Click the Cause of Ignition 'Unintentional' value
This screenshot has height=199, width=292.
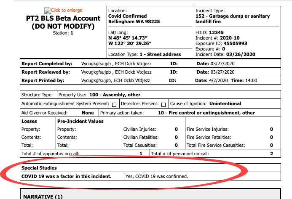coord(225,103)
